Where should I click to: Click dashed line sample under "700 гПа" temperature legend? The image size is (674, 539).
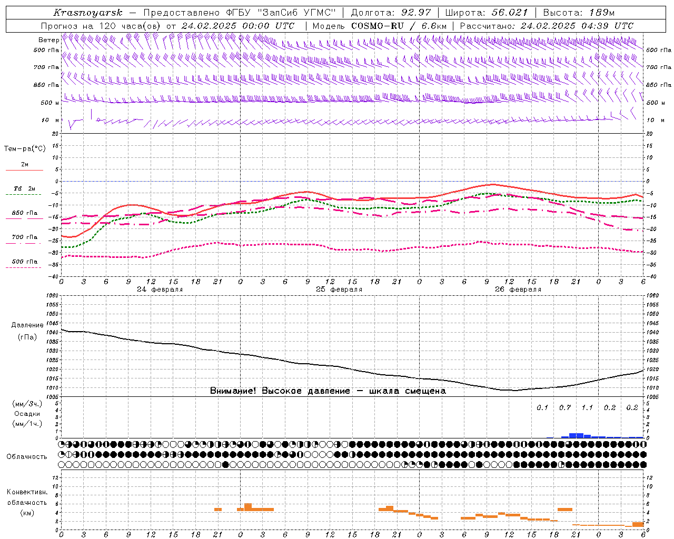(x=24, y=244)
